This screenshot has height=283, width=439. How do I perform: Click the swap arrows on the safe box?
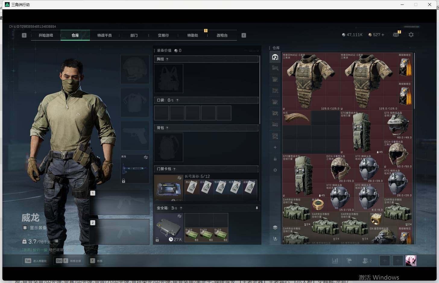click(x=179, y=216)
